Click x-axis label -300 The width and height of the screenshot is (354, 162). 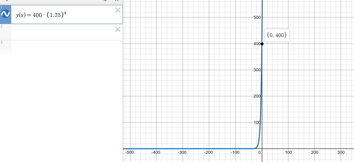[x=182, y=152]
